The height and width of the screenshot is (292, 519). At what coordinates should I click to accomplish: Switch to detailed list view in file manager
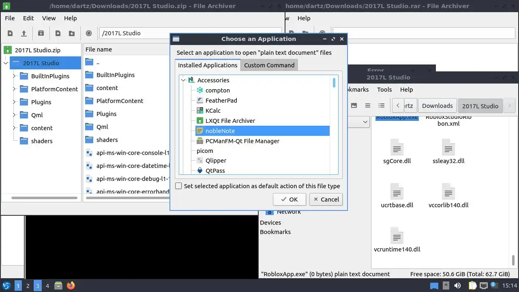(382, 105)
